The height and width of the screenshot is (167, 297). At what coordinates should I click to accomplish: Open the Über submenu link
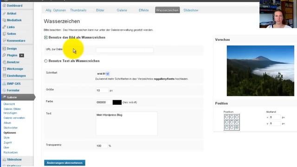pos(6,148)
